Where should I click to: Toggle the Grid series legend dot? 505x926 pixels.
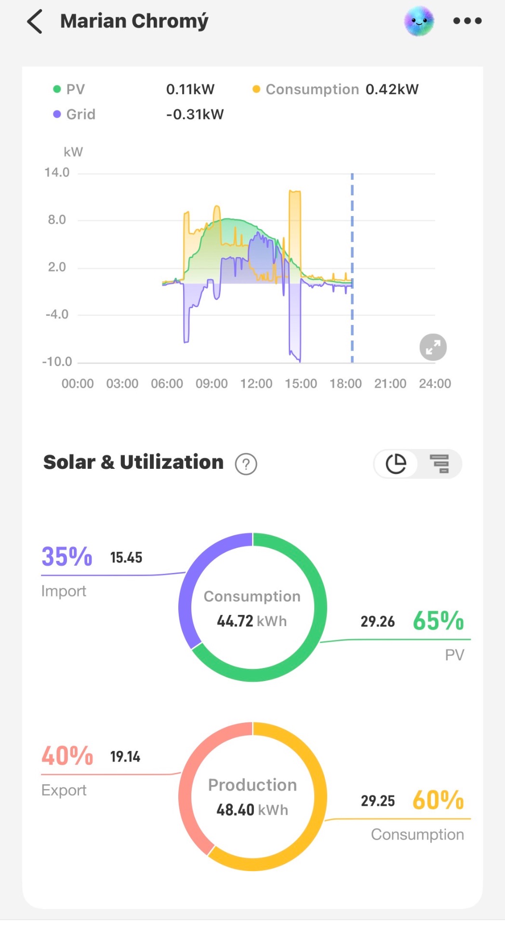coord(57,114)
